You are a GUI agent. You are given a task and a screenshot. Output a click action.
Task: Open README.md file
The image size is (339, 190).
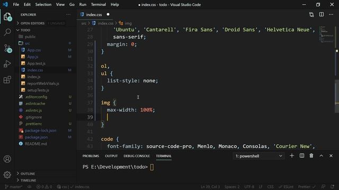(36, 144)
